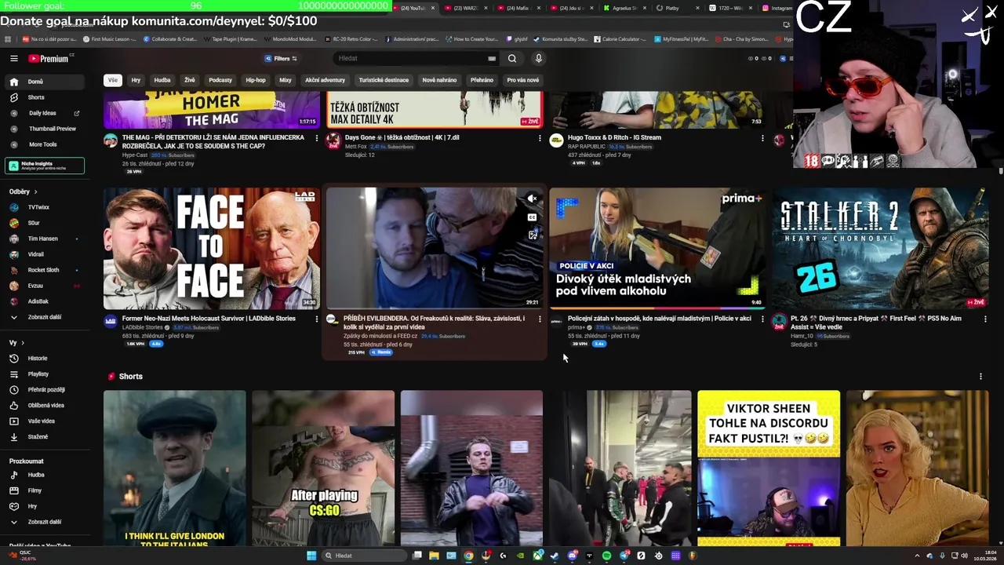Open LADbible Stories channel link
Screen dimensions: 1004x565
click(142, 328)
